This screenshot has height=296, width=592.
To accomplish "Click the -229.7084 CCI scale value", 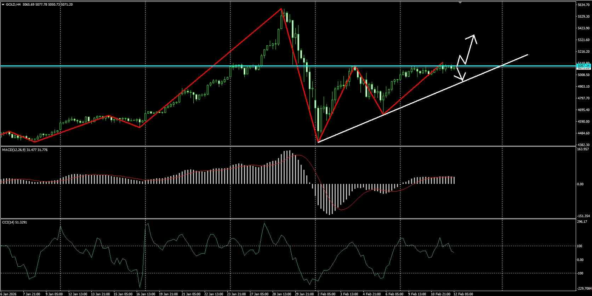I will pyautogui.click(x=584, y=289).
